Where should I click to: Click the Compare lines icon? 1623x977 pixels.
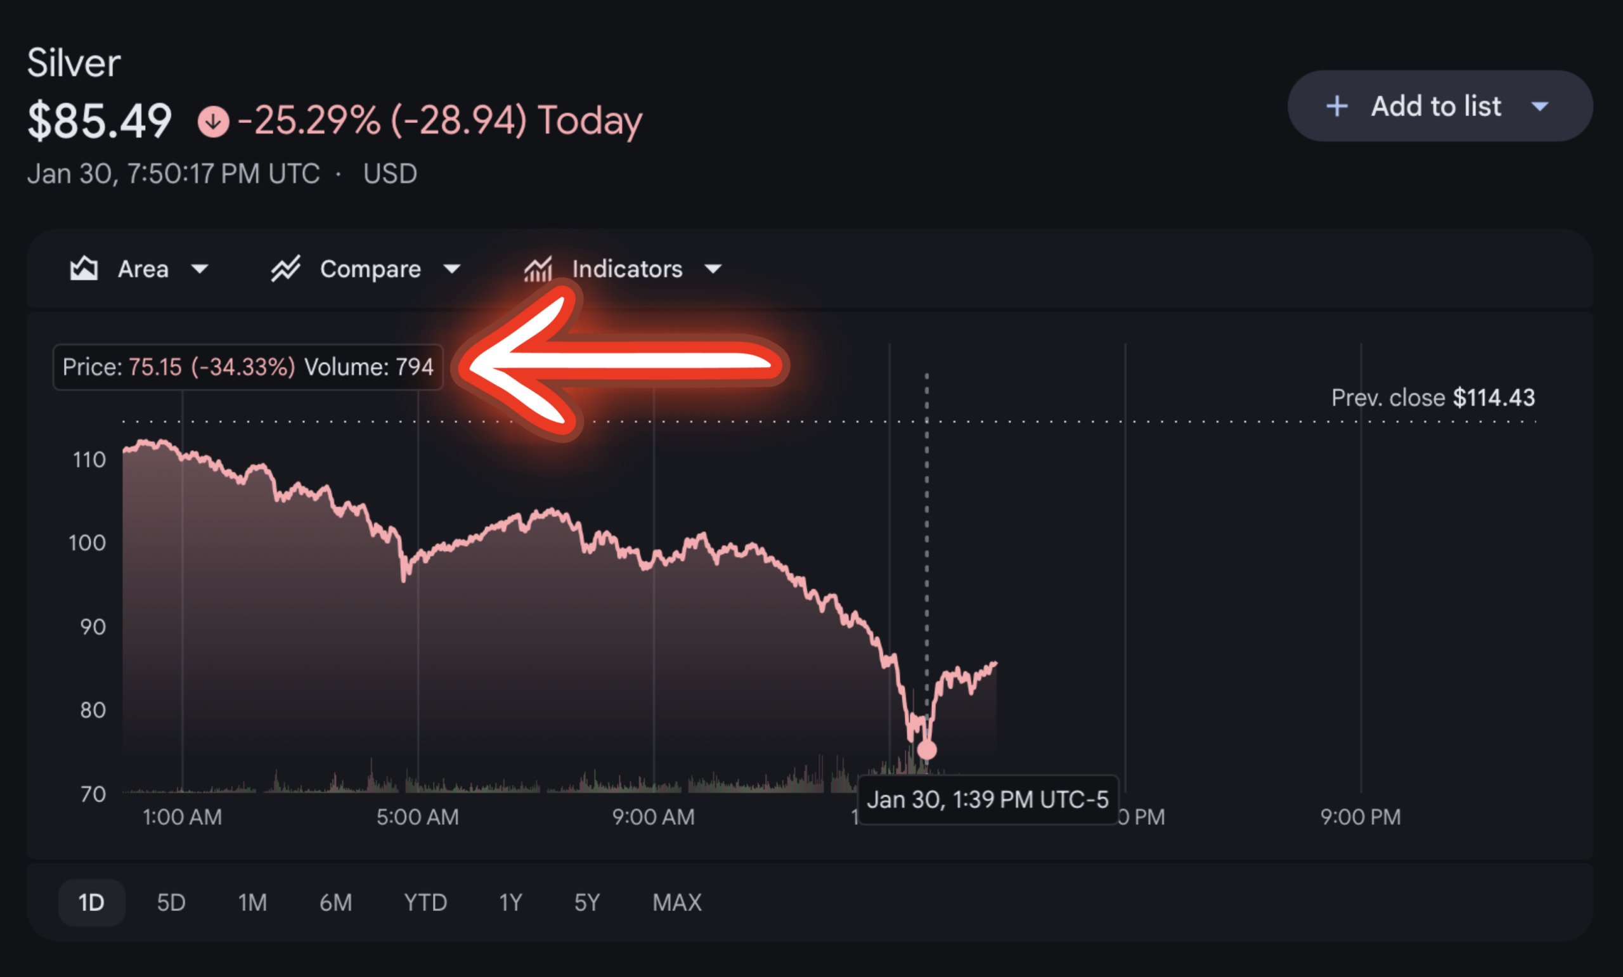(286, 269)
